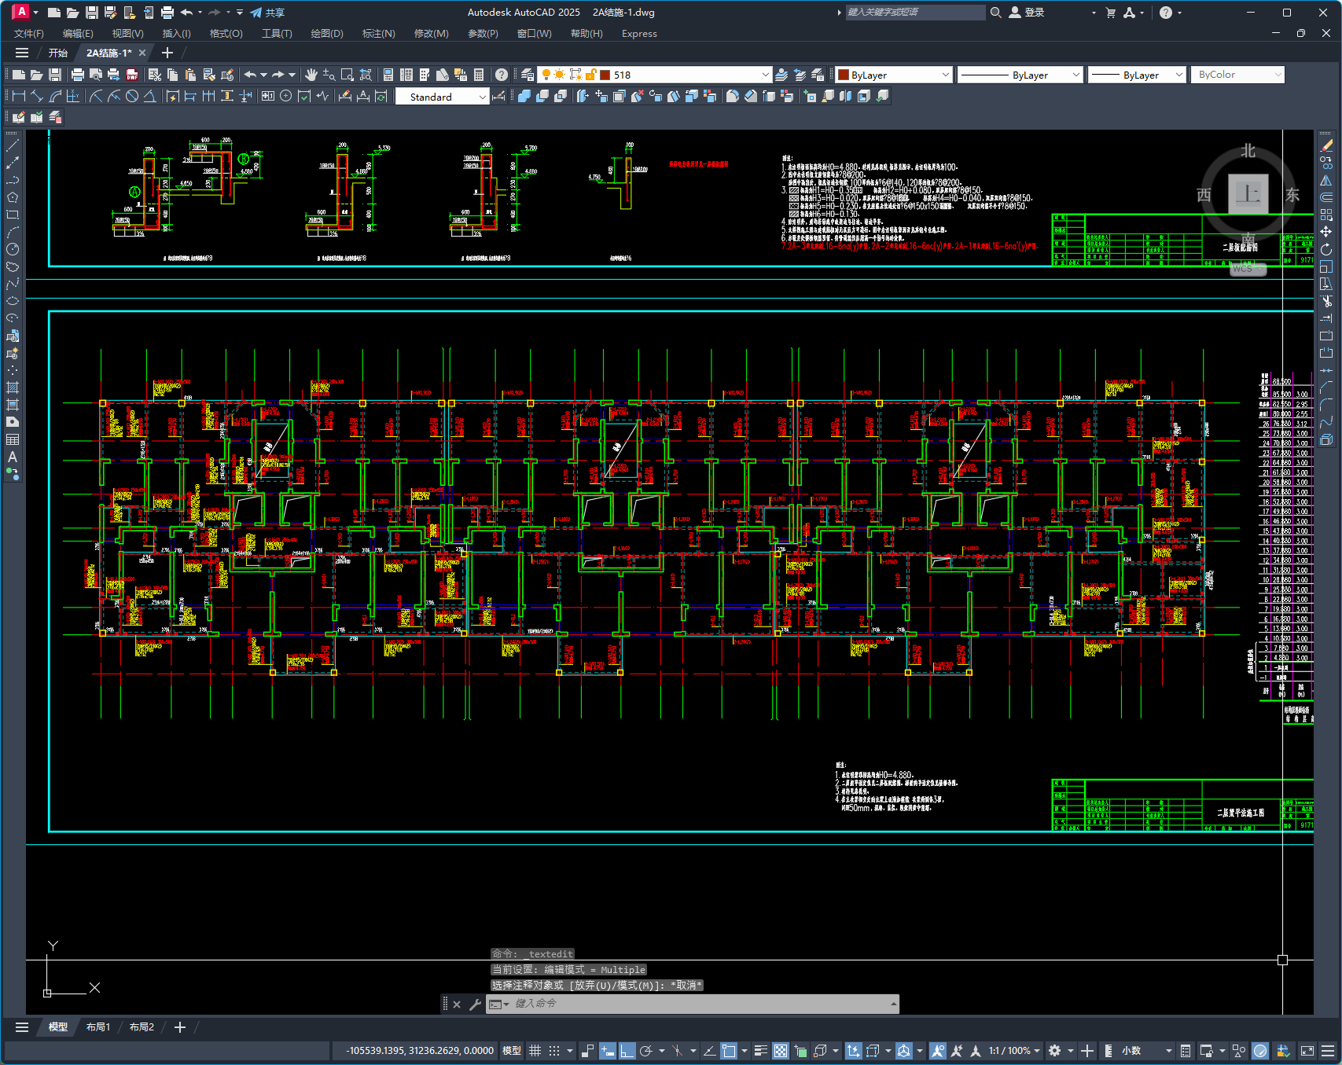Open the ByLayer linetype dropdown

pos(1076,75)
